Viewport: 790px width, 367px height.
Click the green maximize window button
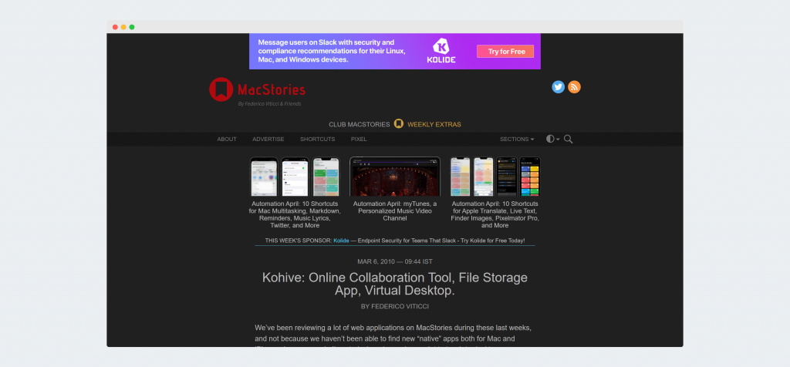[132, 27]
